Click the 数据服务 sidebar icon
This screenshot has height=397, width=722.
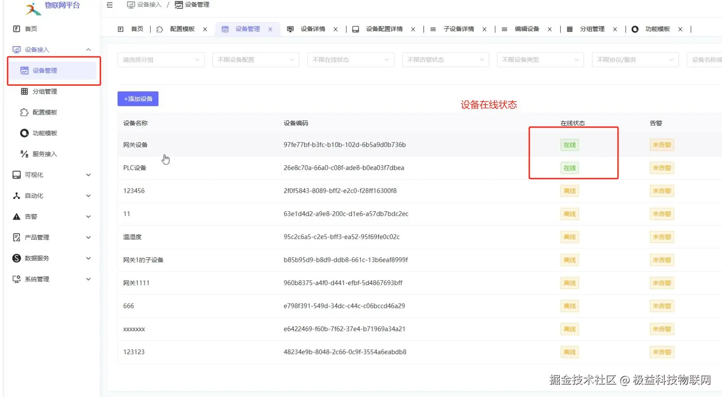click(17, 258)
